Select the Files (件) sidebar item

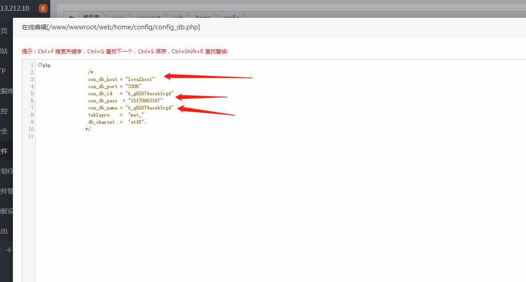(4, 151)
